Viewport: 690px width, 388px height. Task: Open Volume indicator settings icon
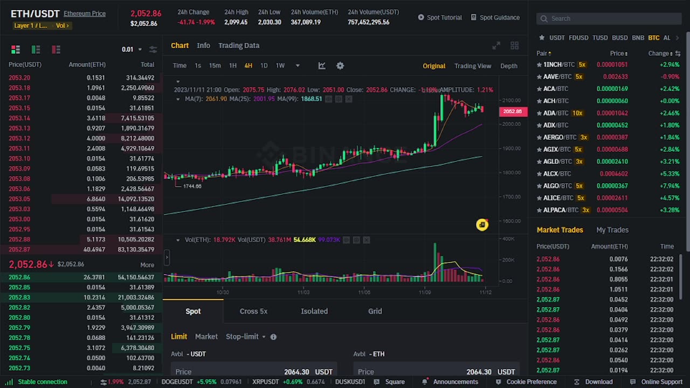click(x=356, y=240)
